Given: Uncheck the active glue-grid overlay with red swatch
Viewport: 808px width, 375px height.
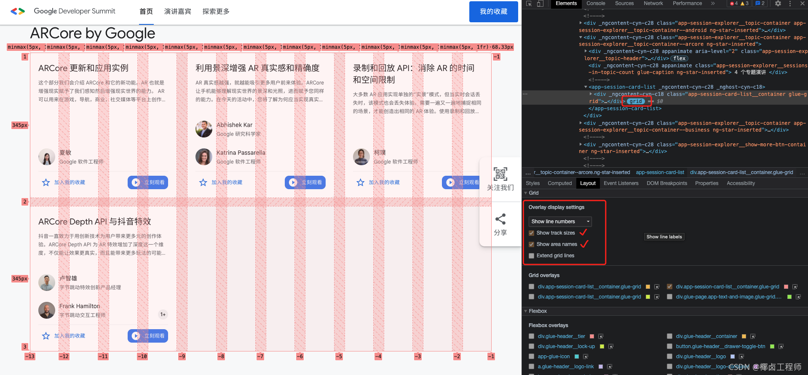Looking at the screenshot, I should (669, 287).
